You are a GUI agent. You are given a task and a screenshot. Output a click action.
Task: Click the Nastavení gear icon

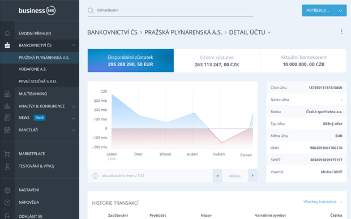[7, 190]
